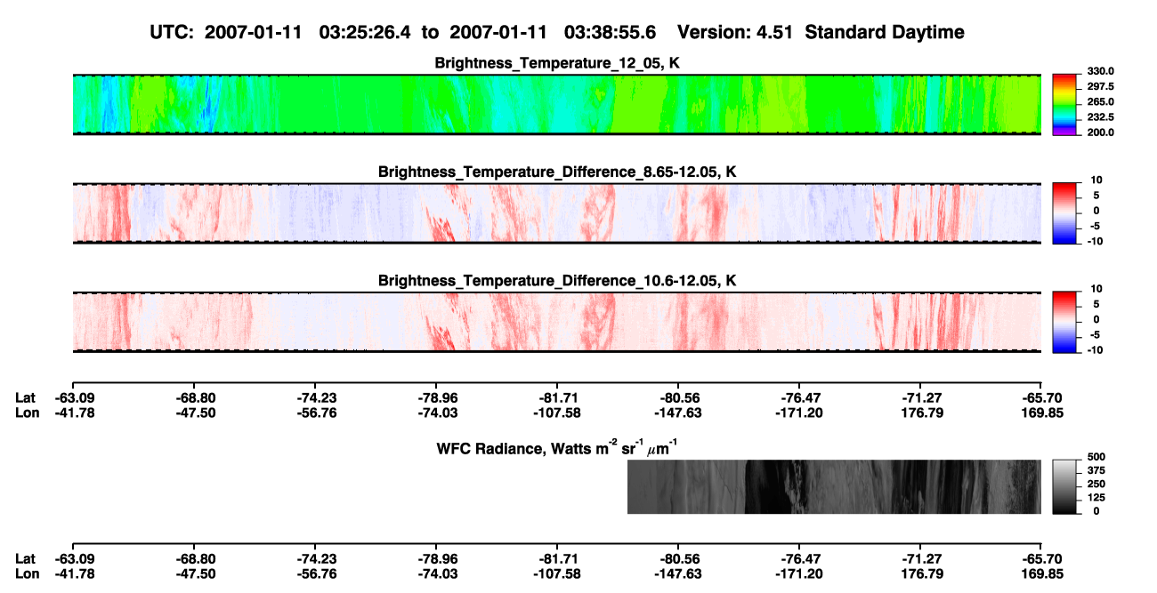The image size is (1157, 593).
Task: Click latitude '-78.96' beneath the WFC Radiance panel
Action: click(x=436, y=558)
